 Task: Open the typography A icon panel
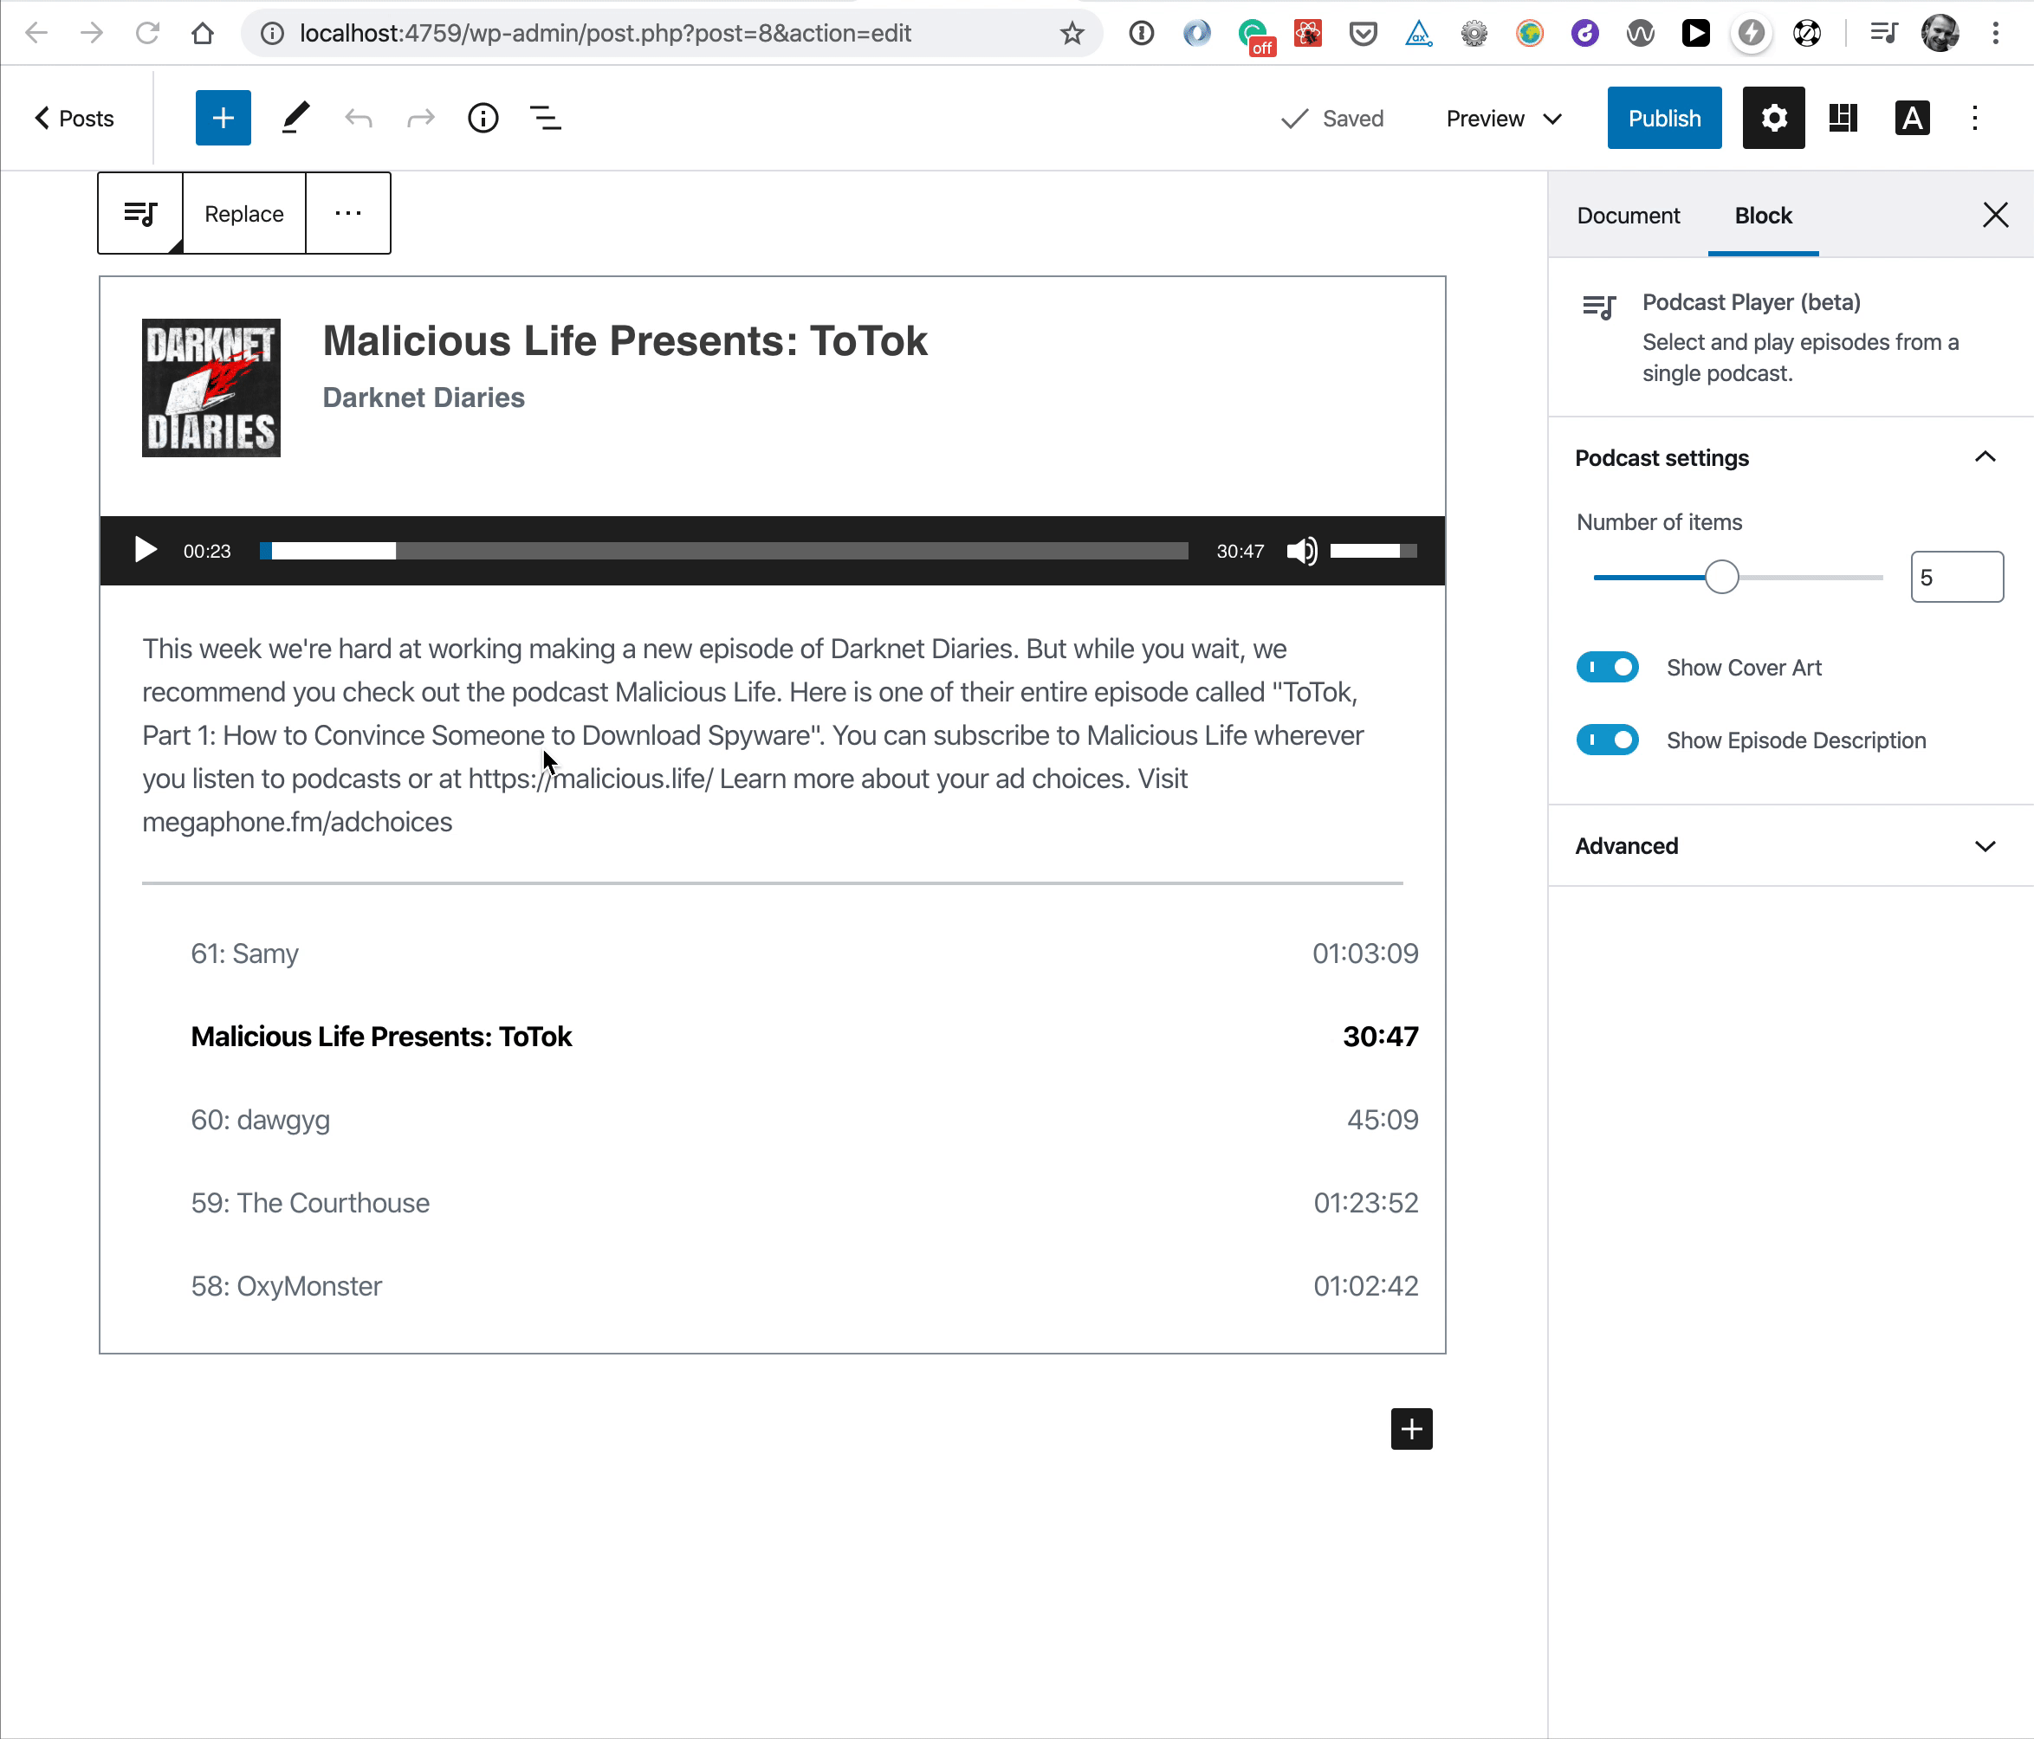[1911, 119]
